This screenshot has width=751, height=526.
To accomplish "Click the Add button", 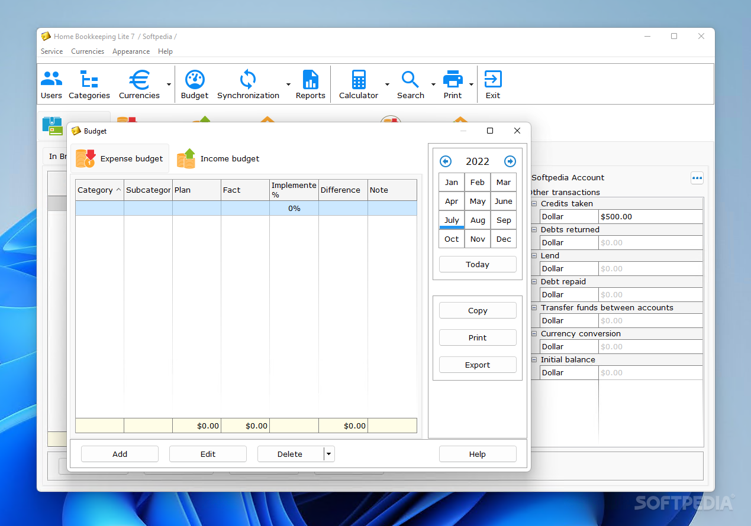I will (x=120, y=454).
